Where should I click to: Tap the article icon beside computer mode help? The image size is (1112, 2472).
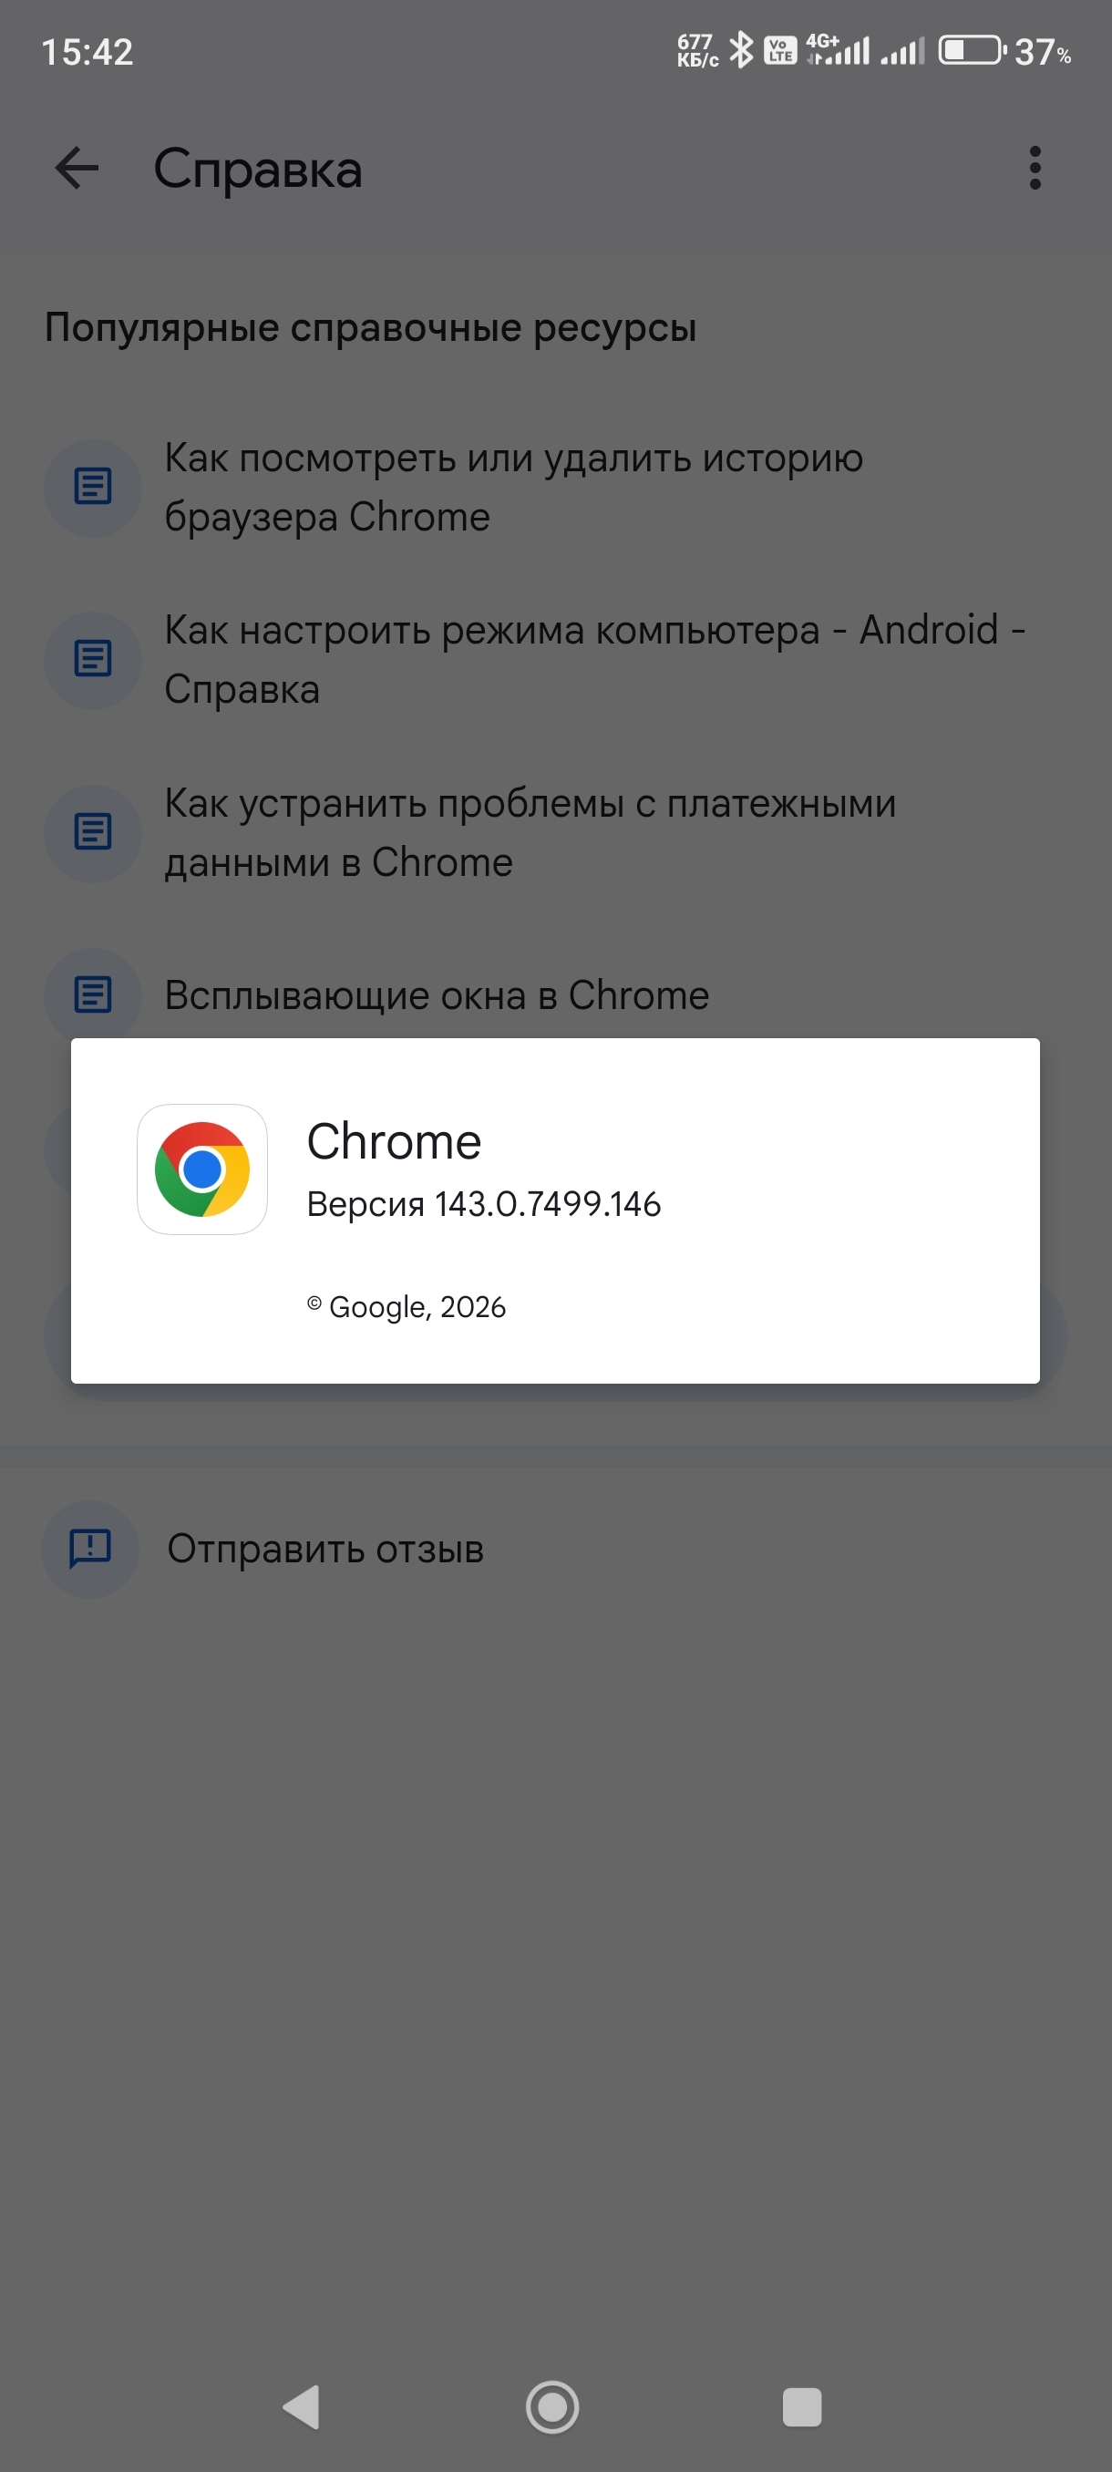pyautogui.click(x=93, y=660)
